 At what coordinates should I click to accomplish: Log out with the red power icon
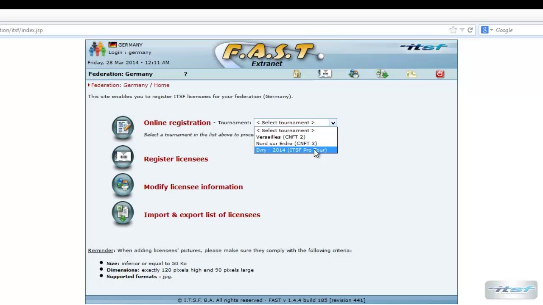click(x=440, y=74)
